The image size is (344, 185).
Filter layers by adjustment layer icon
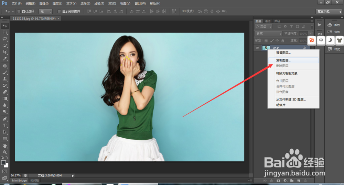coord(285,26)
